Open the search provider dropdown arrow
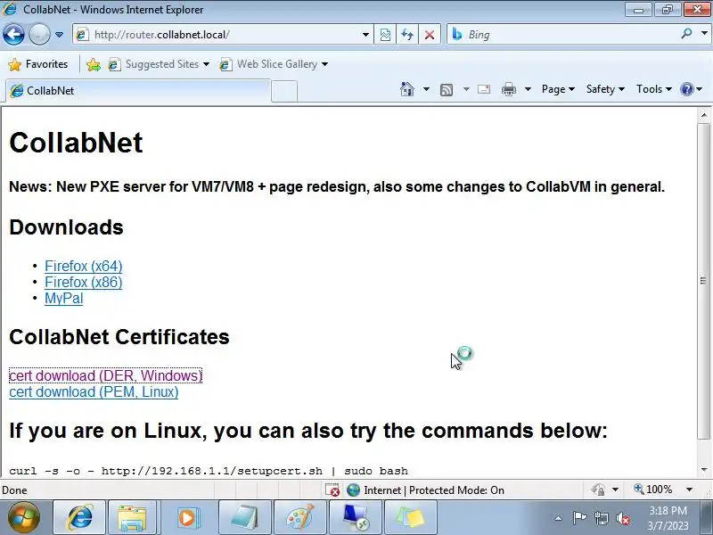The image size is (713, 535). click(704, 33)
